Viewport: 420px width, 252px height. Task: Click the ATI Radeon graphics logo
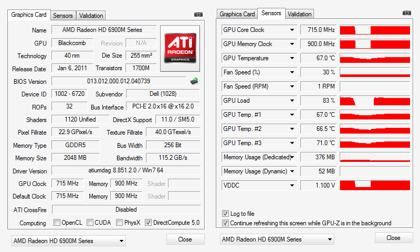(180, 48)
